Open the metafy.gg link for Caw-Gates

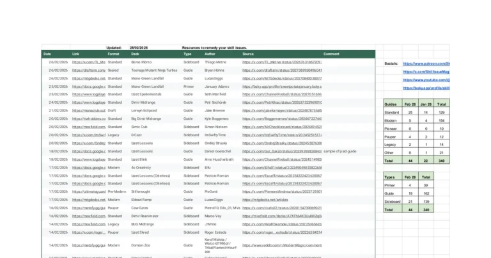click(x=89, y=208)
